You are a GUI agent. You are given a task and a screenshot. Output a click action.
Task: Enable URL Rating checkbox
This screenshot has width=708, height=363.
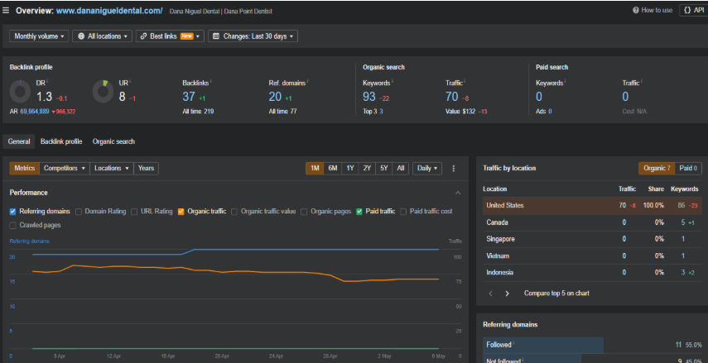134,211
